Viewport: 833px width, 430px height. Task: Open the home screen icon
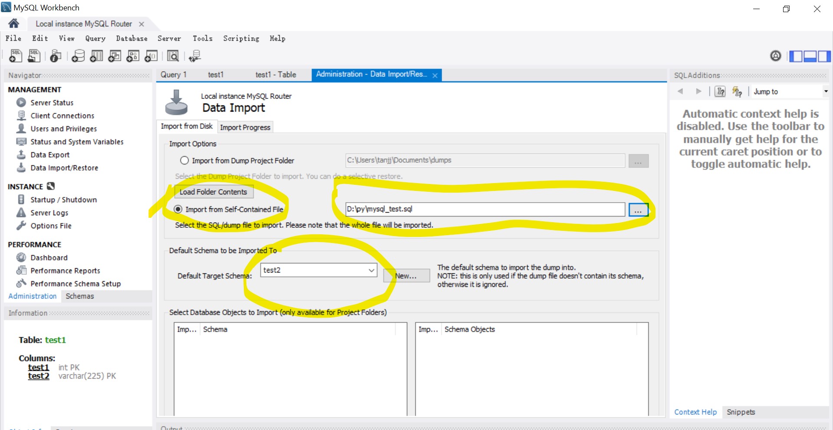(14, 23)
